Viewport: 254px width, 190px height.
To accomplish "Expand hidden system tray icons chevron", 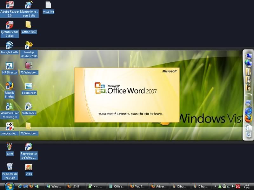I will pyautogui.click(x=215, y=186).
